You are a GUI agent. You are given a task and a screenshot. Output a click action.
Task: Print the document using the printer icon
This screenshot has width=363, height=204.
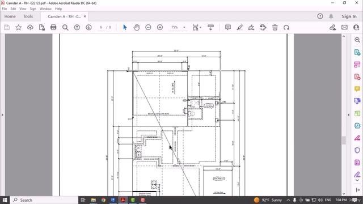53,28
